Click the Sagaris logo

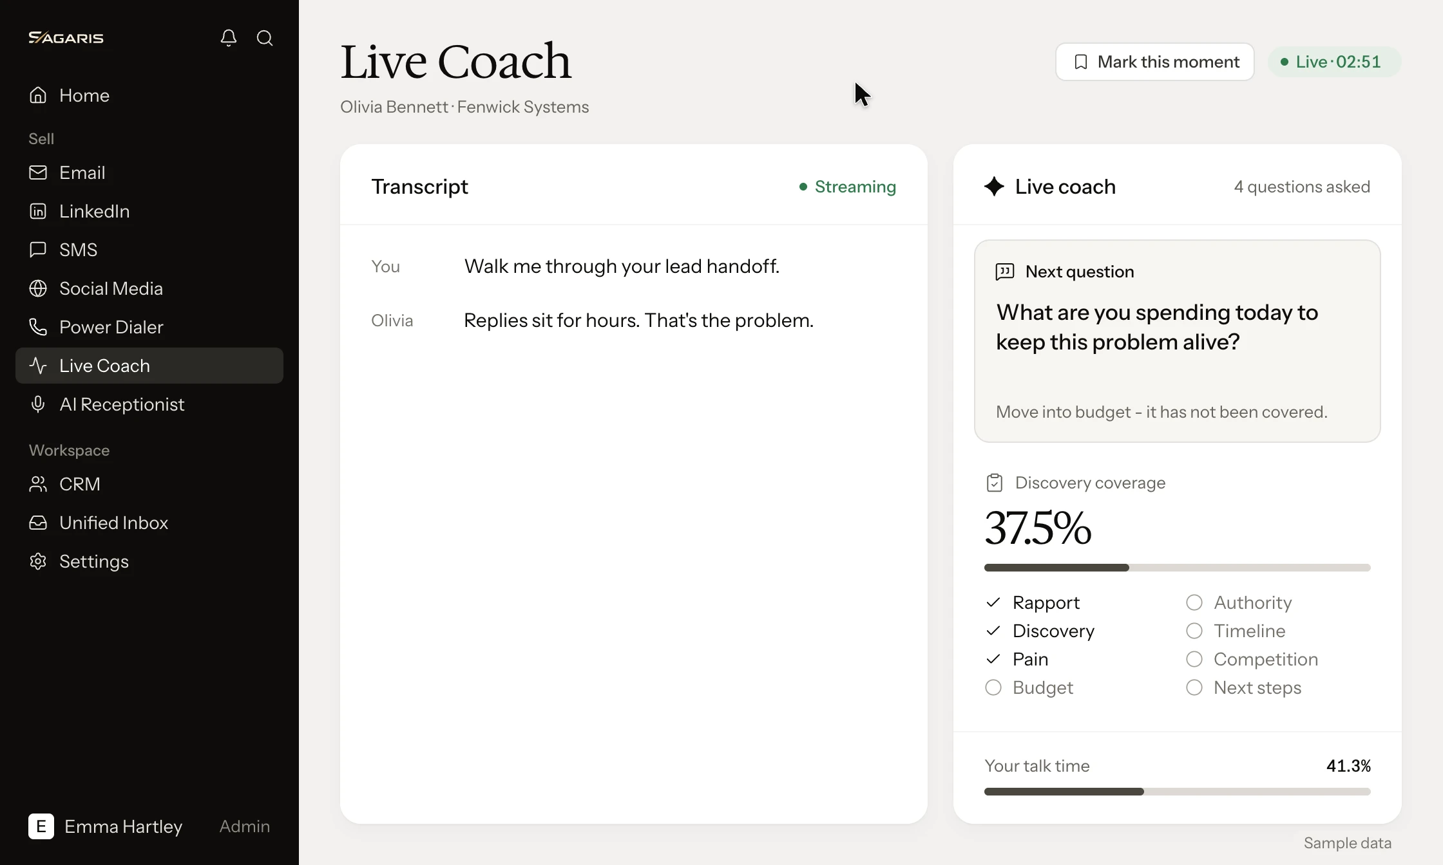pyautogui.click(x=66, y=38)
